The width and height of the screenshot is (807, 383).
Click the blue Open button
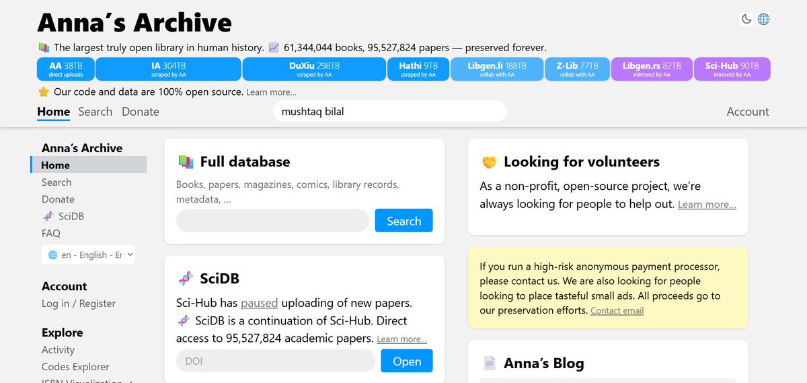pyautogui.click(x=407, y=361)
